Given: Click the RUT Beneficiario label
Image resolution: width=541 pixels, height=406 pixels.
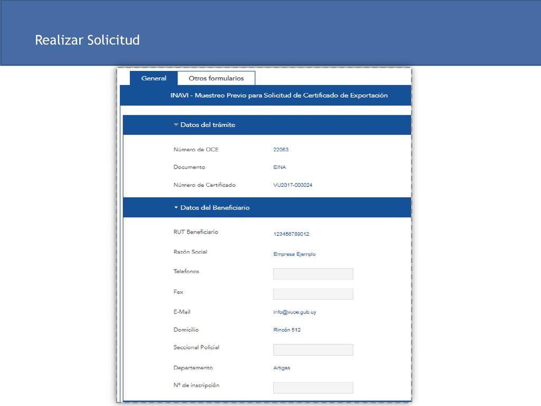Looking at the screenshot, I should click(x=195, y=232).
